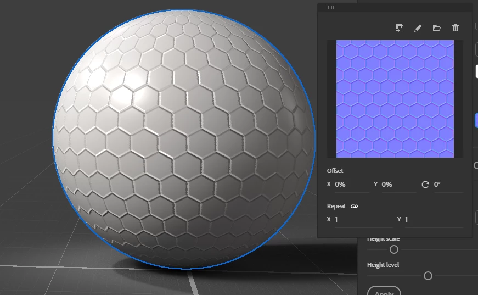Screen dimensions: 478x295
Task: Toggle the Repeat link constraint icon
Action: click(x=354, y=206)
